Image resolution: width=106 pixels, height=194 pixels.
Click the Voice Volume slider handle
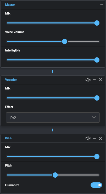pyautogui.click(x=65, y=41)
